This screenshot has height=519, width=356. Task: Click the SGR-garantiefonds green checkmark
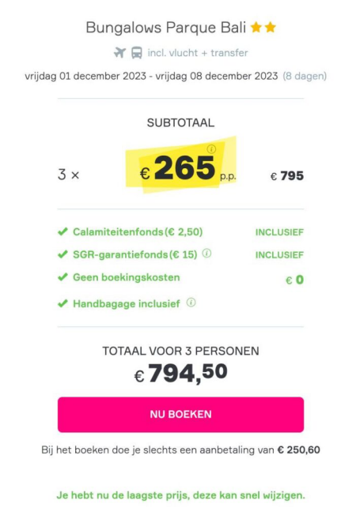tap(62, 254)
